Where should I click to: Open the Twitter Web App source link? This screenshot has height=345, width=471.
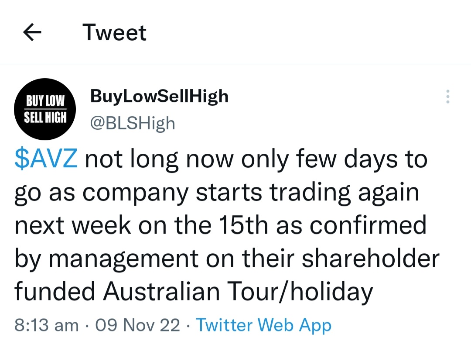click(263, 325)
